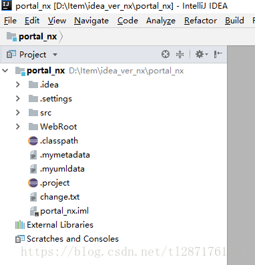Open the Edit menu
Viewport: 255px width, 265px height.
(x=32, y=21)
